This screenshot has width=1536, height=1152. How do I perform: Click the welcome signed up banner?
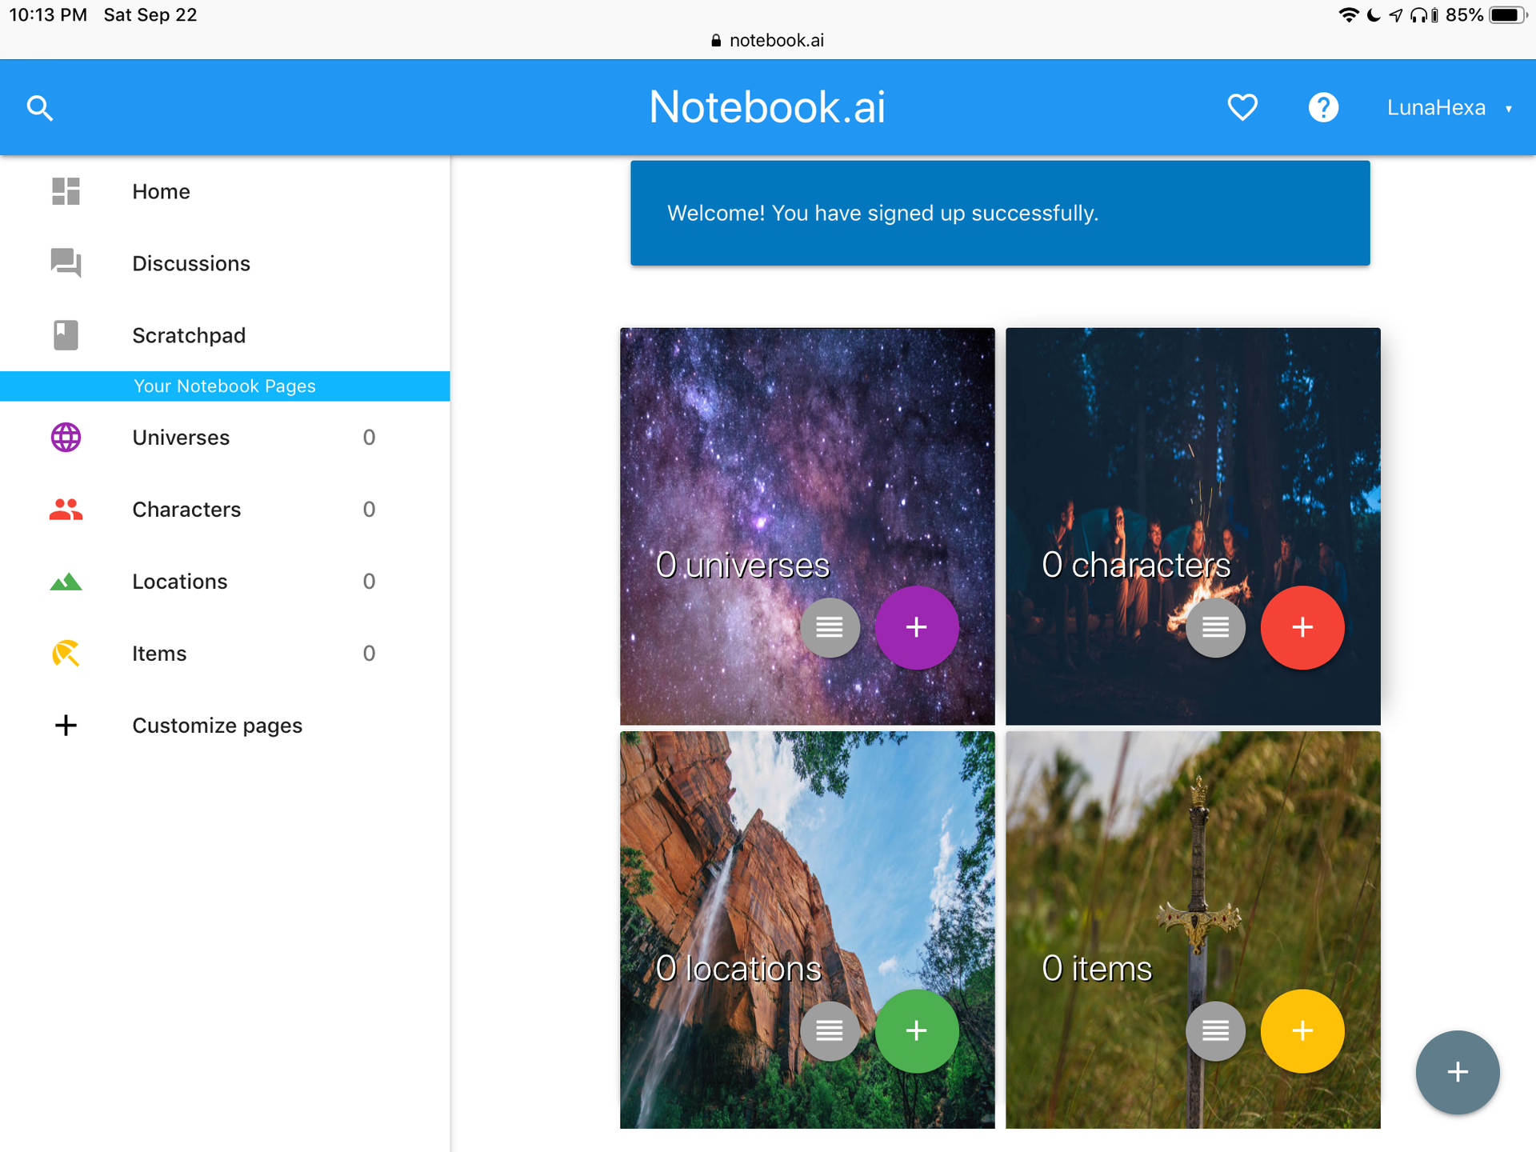[x=1000, y=213]
